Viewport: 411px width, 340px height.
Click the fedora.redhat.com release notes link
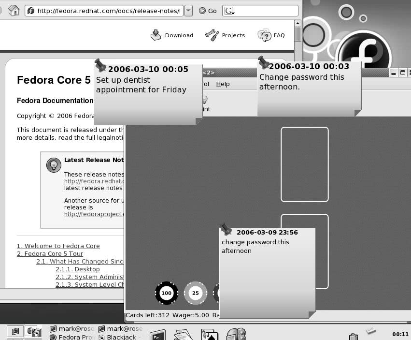(94, 181)
